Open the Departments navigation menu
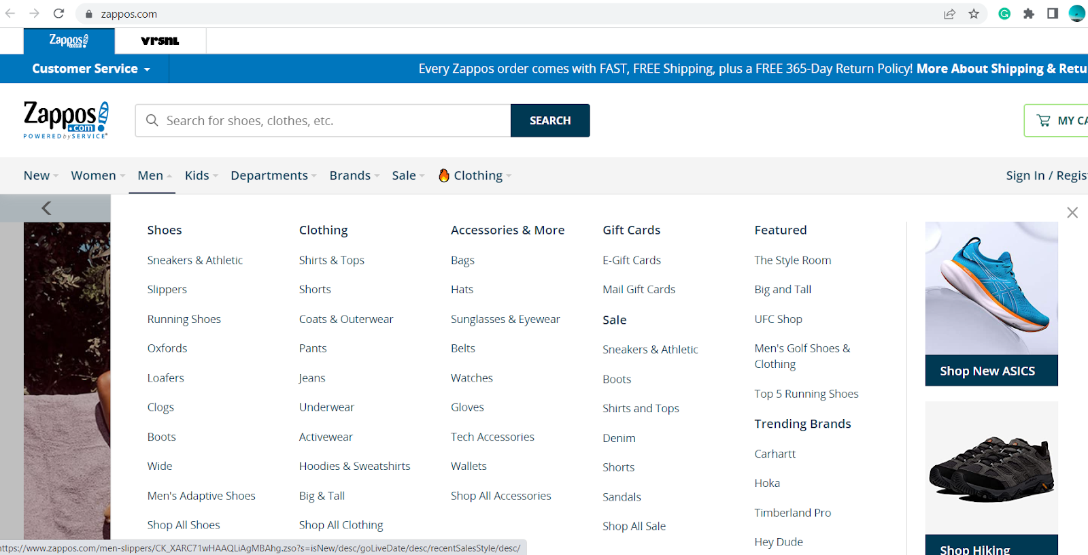1088x555 pixels. (273, 175)
